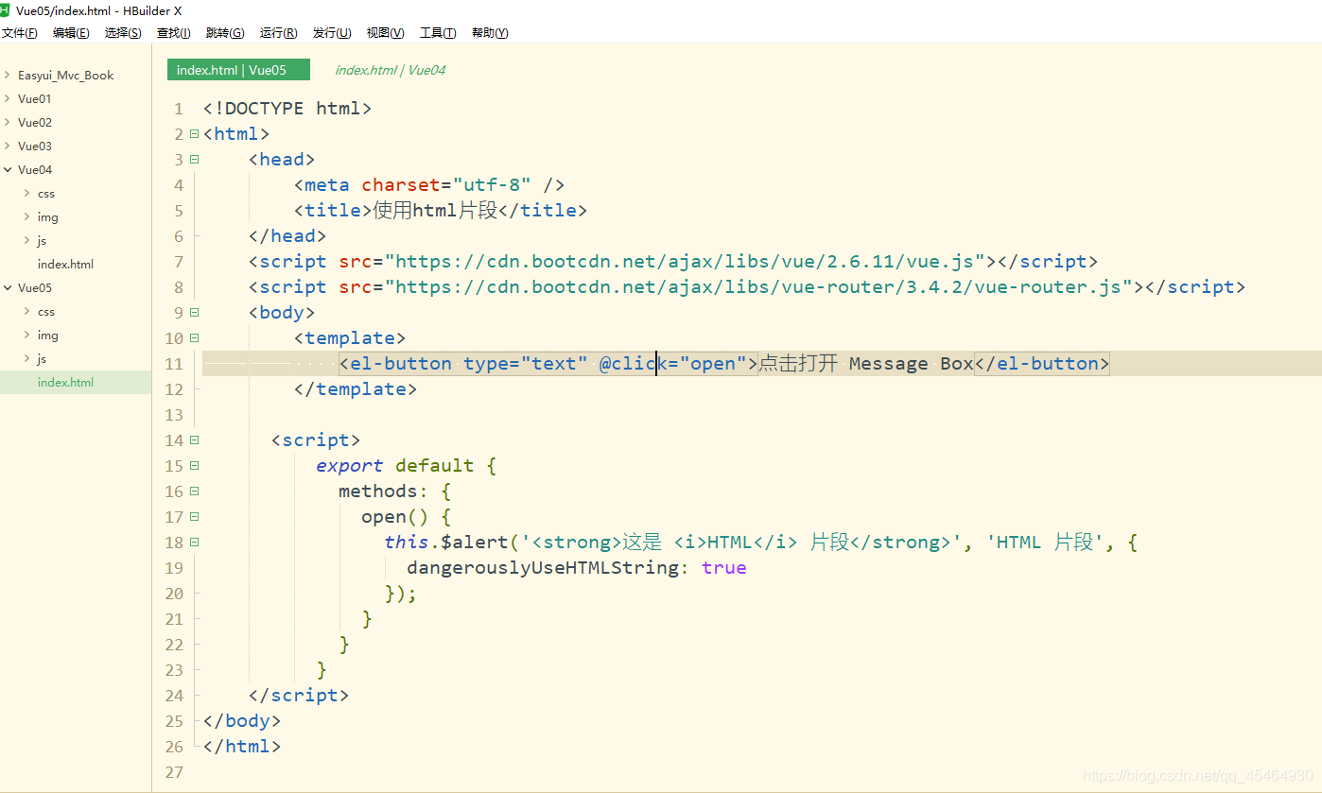Select the img folder under Vue05
The height and width of the screenshot is (793, 1322).
pyautogui.click(x=47, y=335)
